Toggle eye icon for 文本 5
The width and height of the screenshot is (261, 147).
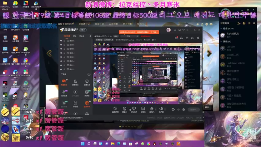pyautogui.click(x=61, y=49)
